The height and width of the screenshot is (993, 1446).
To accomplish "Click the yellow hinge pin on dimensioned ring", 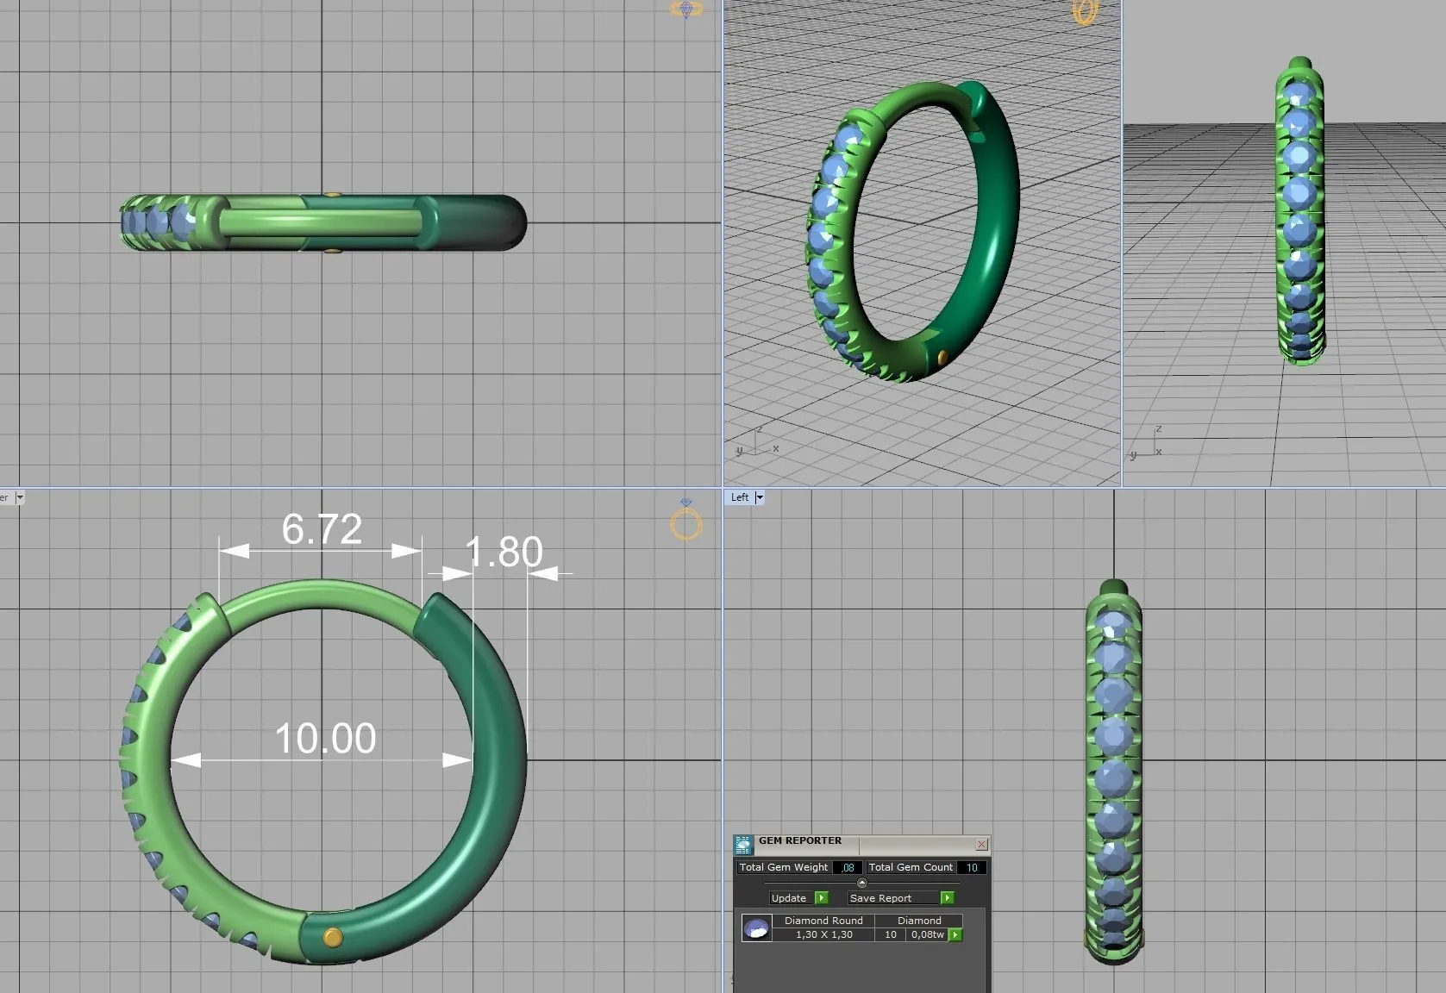I will (332, 937).
